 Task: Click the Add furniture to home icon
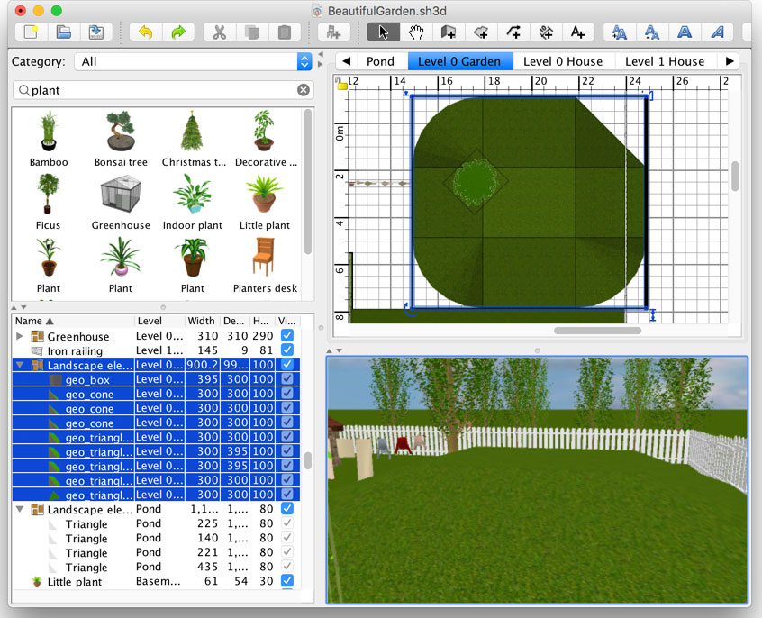[333, 32]
